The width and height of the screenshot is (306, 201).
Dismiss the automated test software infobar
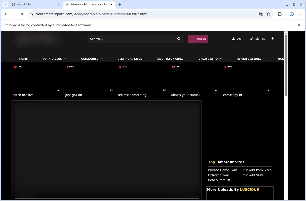(299, 25)
